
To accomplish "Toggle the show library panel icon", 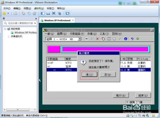I will point(43,14).
